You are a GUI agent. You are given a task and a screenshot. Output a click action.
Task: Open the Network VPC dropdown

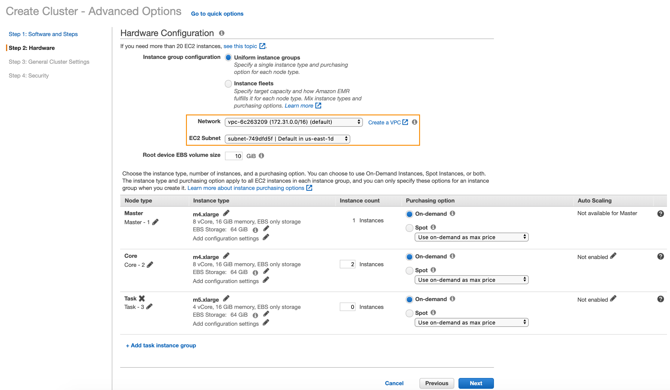click(294, 122)
